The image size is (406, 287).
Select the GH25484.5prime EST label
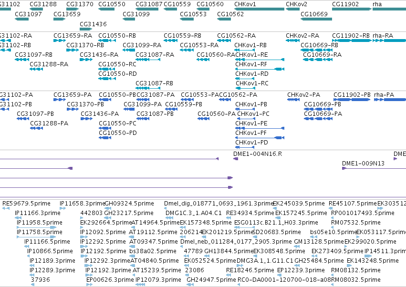[319, 261]
